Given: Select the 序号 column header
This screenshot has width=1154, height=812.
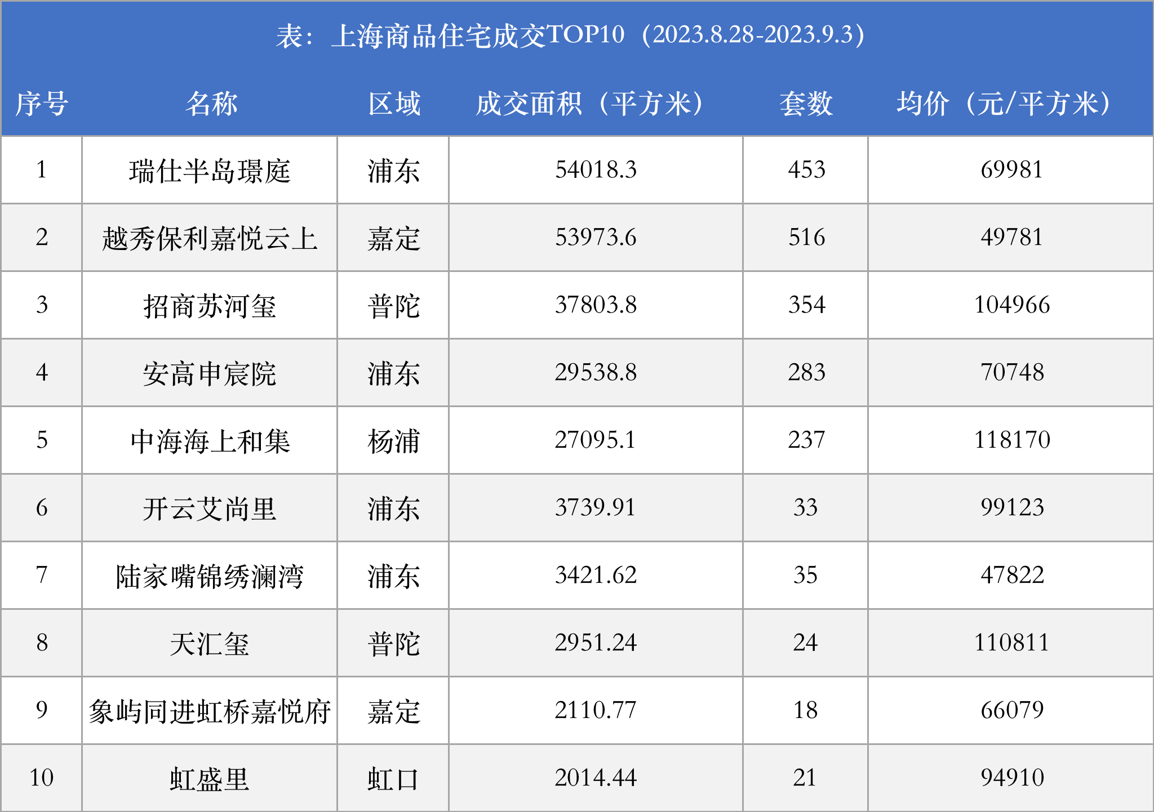Looking at the screenshot, I should point(42,104).
